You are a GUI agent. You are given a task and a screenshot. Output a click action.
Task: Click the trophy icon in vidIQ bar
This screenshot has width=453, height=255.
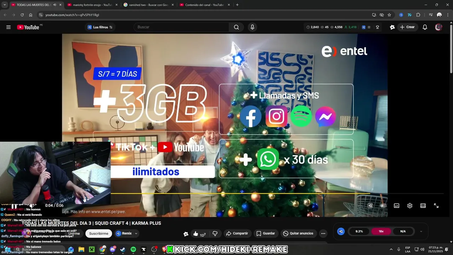(378, 27)
